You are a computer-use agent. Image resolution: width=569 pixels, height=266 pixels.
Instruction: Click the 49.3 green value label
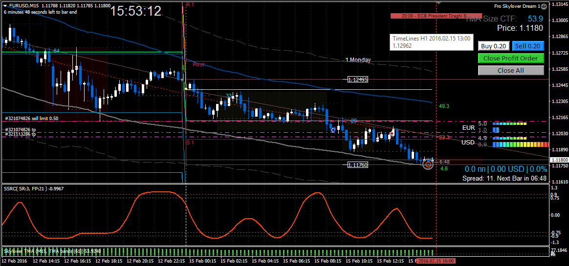pos(444,106)
